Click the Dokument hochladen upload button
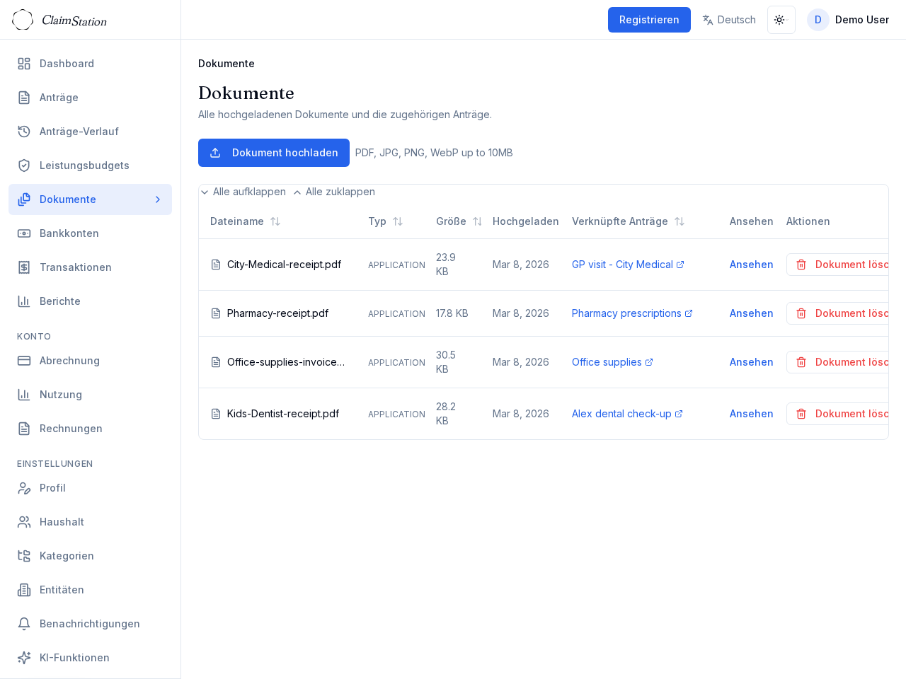906x679 pixels. tap(273, 153)
